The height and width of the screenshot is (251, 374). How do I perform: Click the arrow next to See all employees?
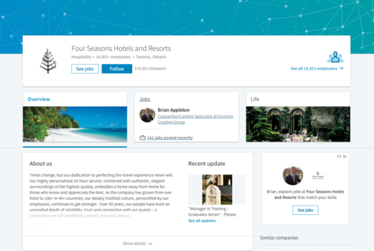coord(341,68)
